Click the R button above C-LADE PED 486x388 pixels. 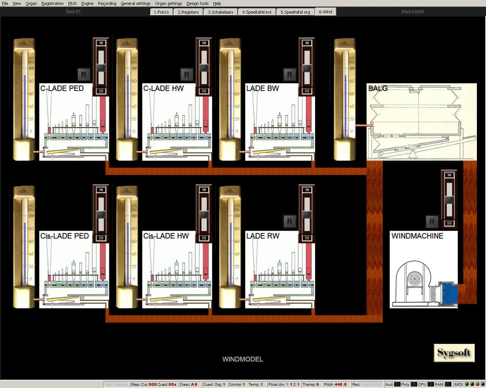[x=84, y=75]
